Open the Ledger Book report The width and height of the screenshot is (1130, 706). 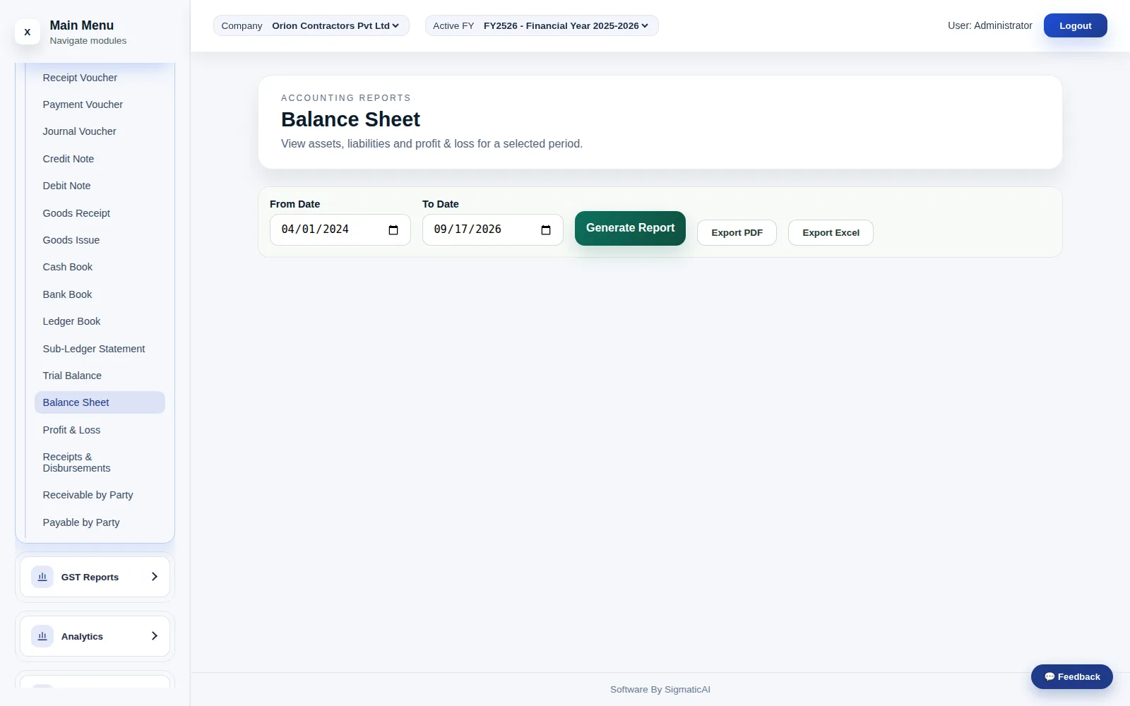(x=100, y=321)
